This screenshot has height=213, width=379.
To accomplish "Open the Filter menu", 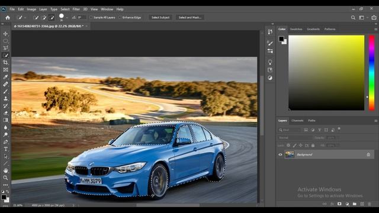I will pos(76,9).
